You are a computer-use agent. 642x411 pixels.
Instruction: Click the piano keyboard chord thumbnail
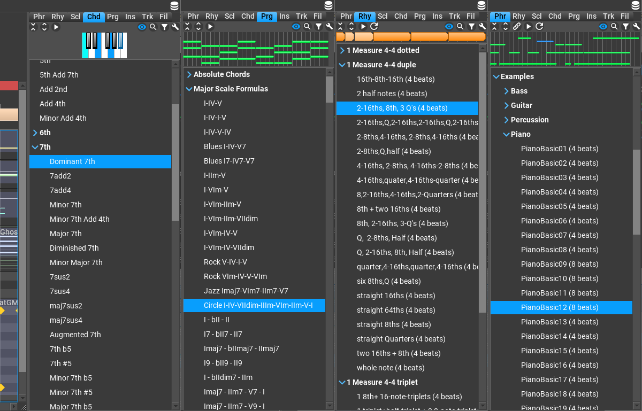[104, 45]
